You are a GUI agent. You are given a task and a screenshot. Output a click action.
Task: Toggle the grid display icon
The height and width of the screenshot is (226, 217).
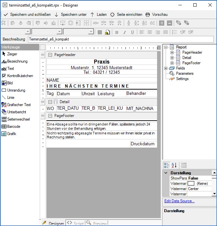coord(100,32)
